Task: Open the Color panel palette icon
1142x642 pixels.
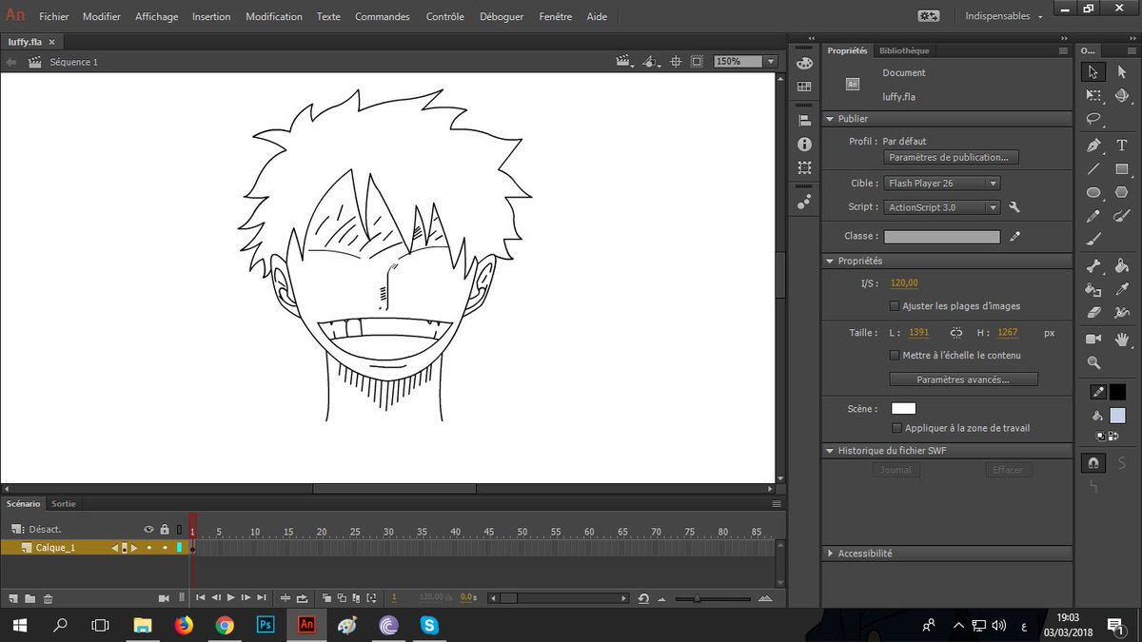Action: pos(804,64)
